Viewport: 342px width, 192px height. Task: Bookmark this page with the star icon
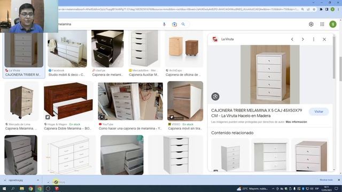point(314,10)
